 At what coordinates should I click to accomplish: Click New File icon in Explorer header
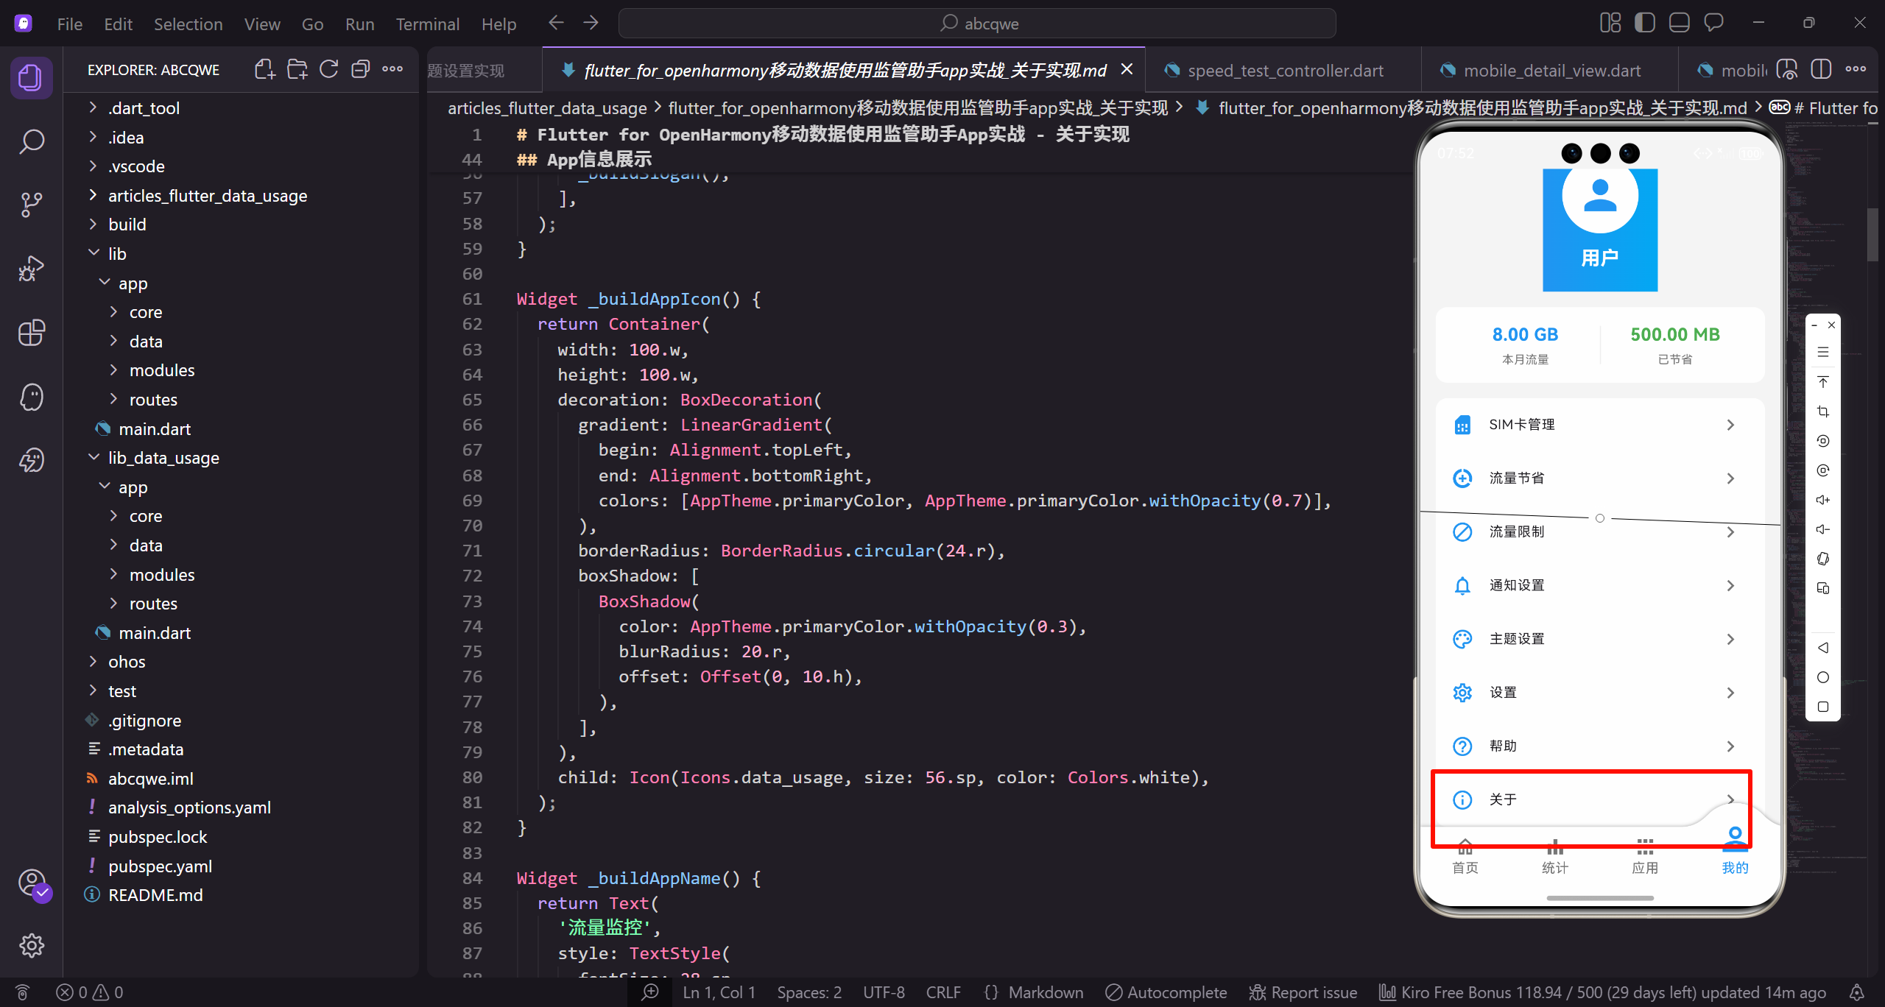click(264, 70)
